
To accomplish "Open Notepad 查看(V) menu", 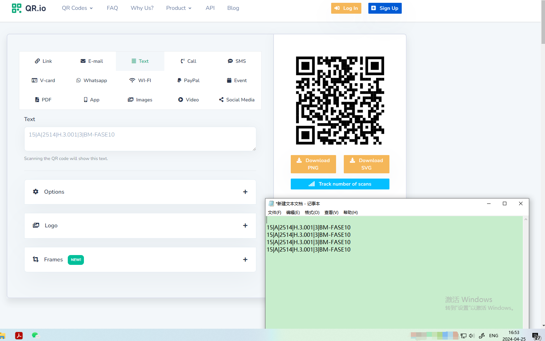I will pos(331,212).
